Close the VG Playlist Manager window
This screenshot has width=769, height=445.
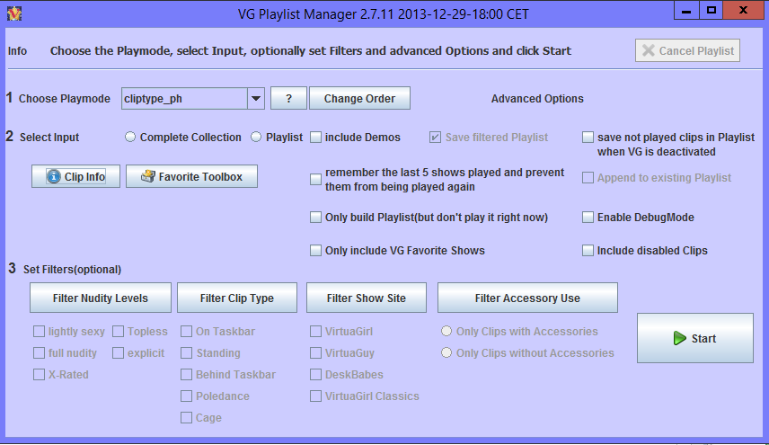click(743, 10)
